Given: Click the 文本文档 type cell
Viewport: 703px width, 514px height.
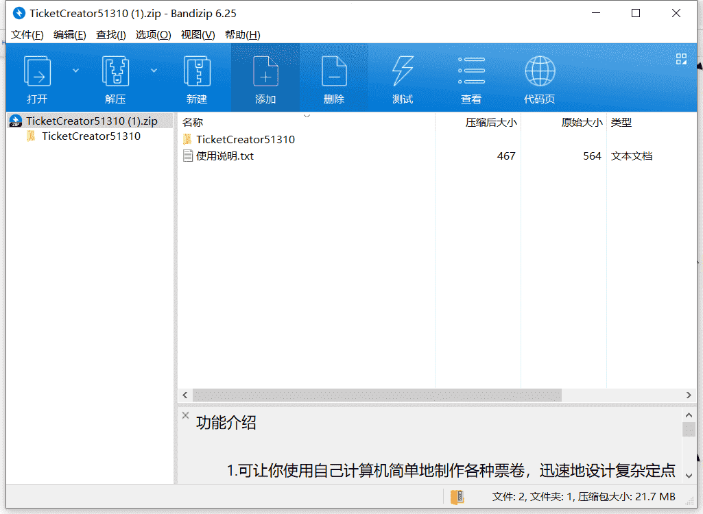Looking at the screenshot, I should tap(631, 156).
